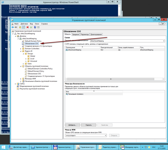
Task: Open the Windows Start button
Action: (x=3, y=147)
